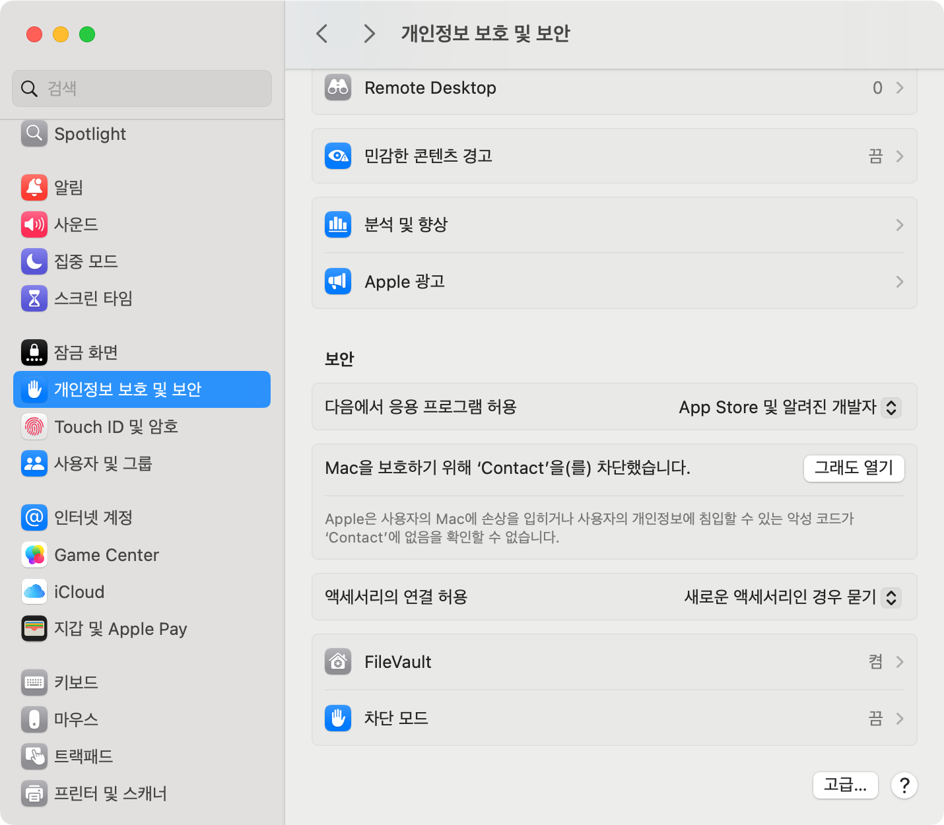Click the iCloud cloud icon
This screenshot has width=944, height=825.
coord(34,591)
